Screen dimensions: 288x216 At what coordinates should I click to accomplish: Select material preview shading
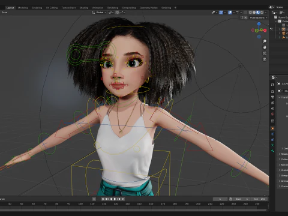pyautogui.click(x=258, y=13)
